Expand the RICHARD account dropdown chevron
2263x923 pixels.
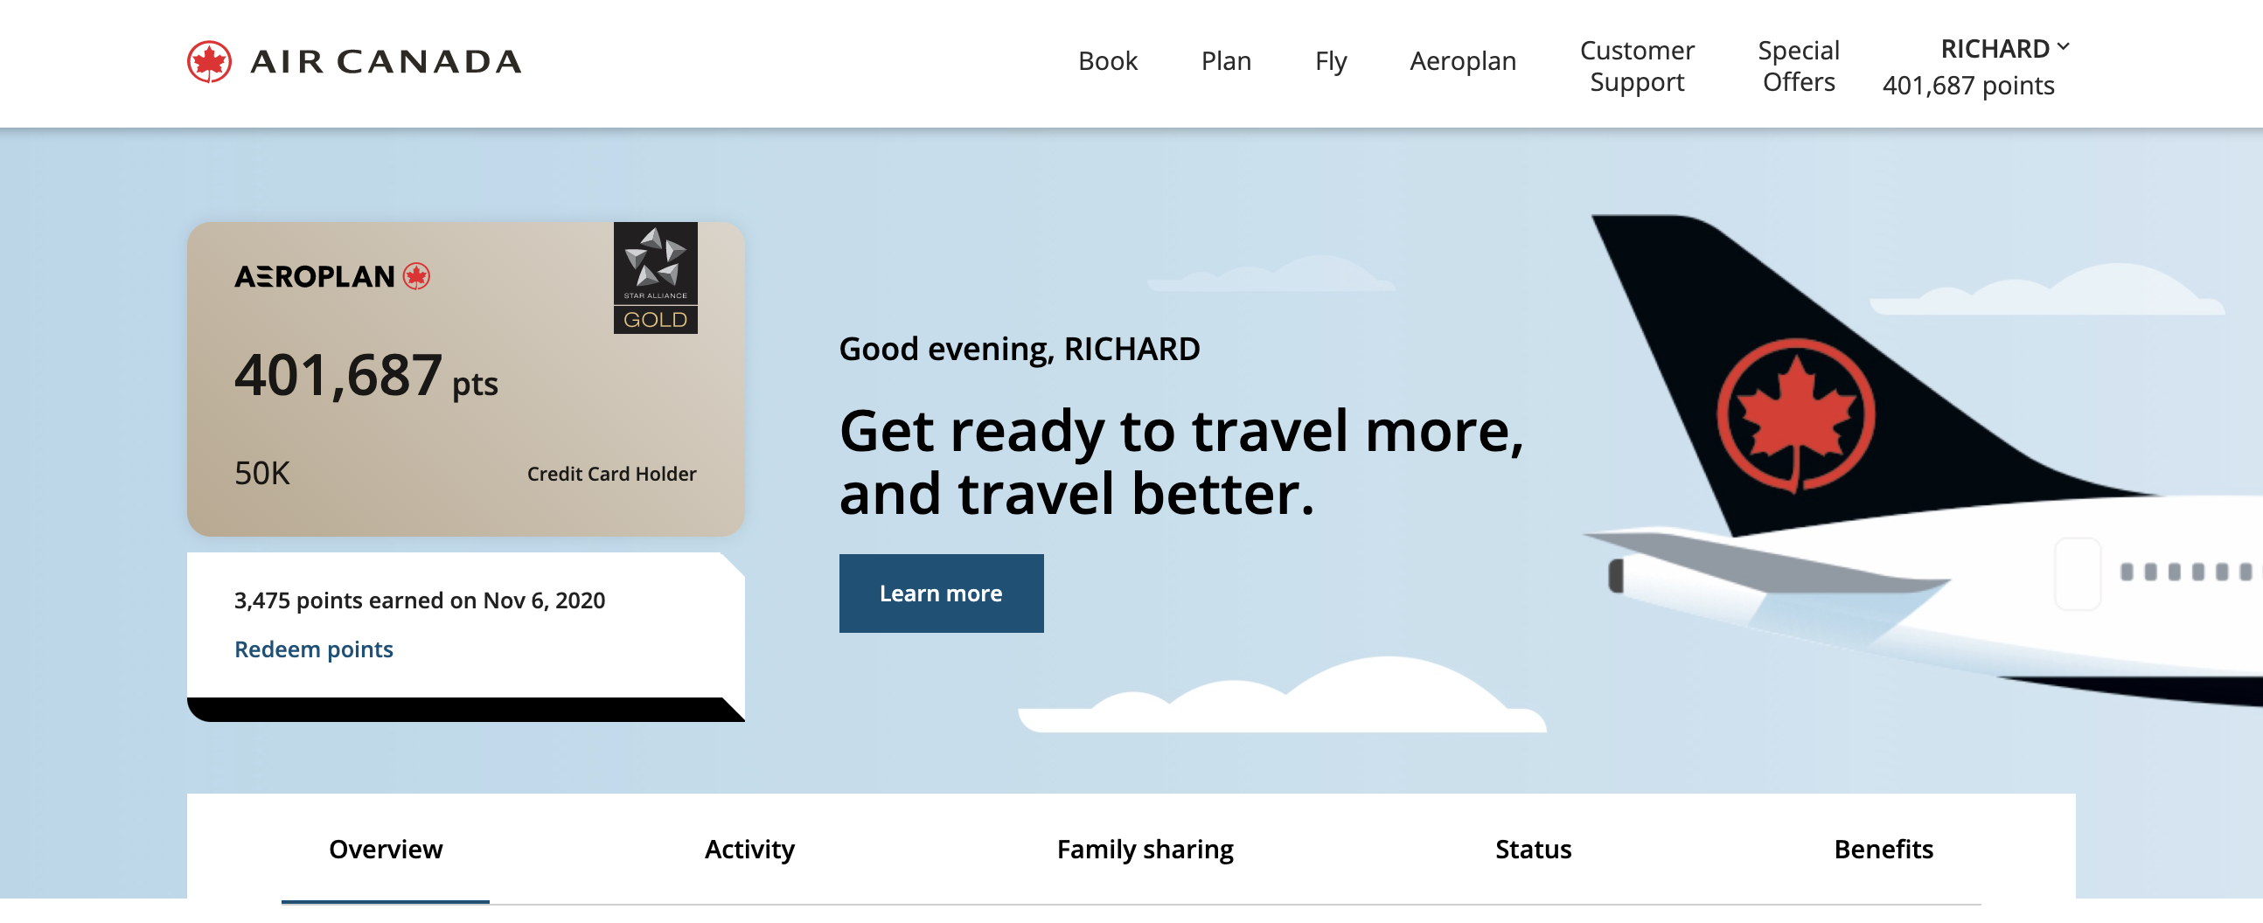tap(2063, 47)
